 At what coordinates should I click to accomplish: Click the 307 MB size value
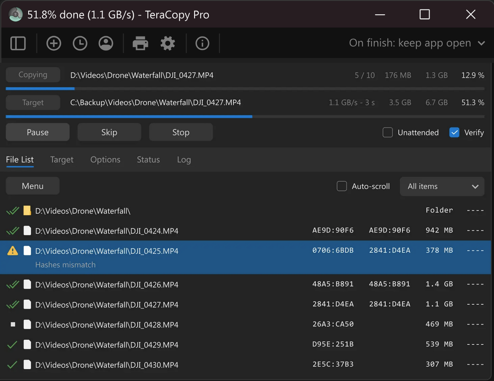pyautogui.click(x=439, y=364)
